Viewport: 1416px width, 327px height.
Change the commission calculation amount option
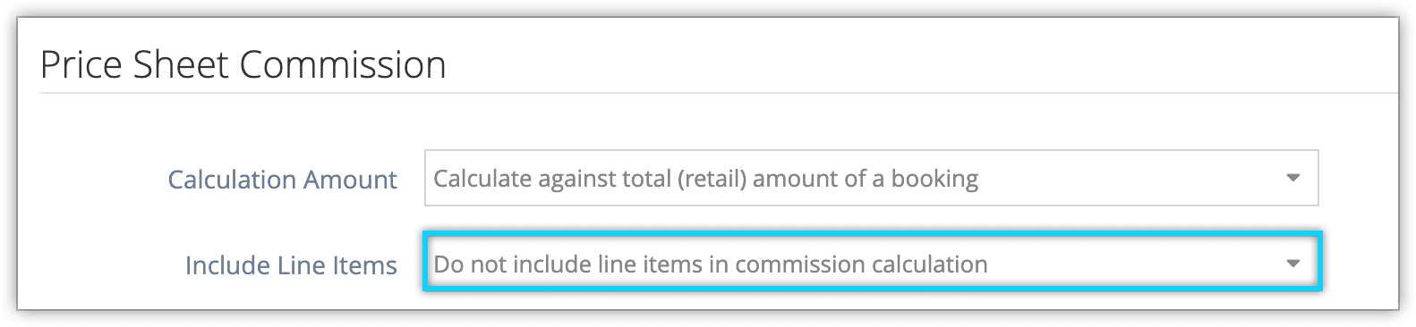click(871, 178)
